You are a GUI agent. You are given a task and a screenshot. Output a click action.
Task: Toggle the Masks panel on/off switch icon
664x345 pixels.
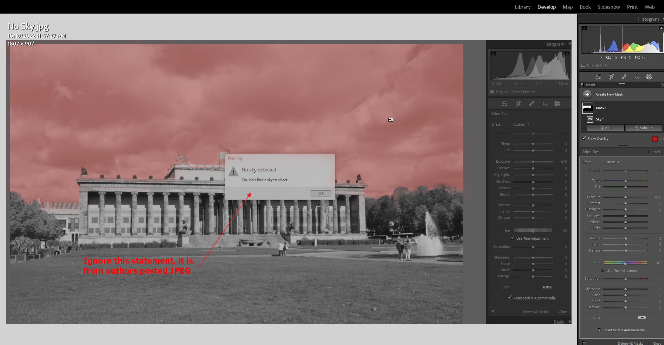pos(582,85)
